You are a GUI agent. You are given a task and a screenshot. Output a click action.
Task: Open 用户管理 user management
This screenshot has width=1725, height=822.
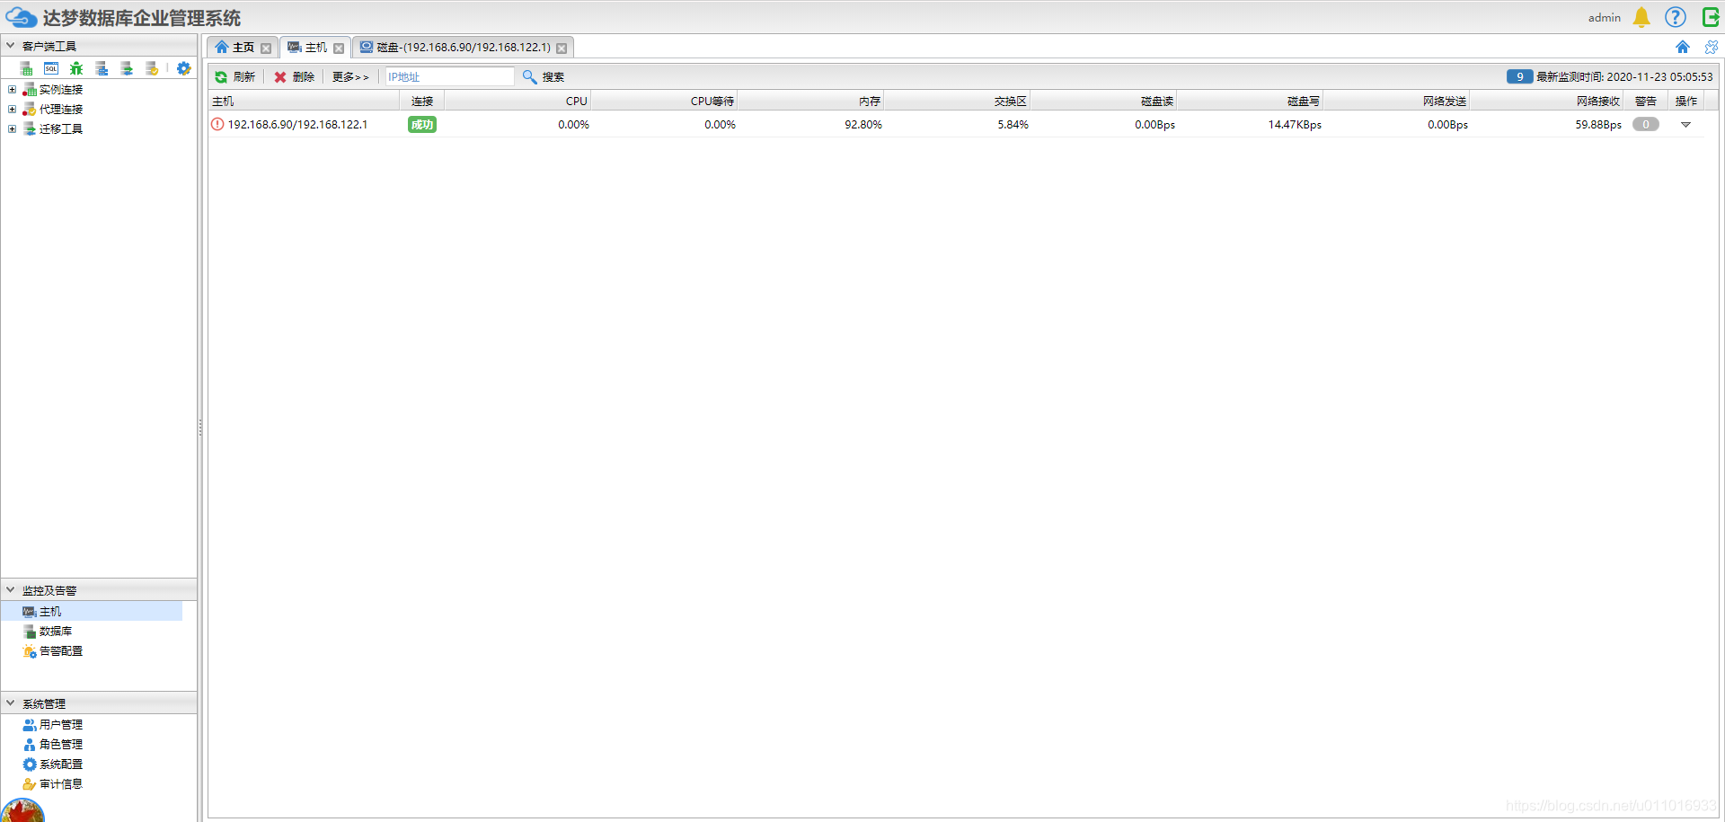coord(61,724)
